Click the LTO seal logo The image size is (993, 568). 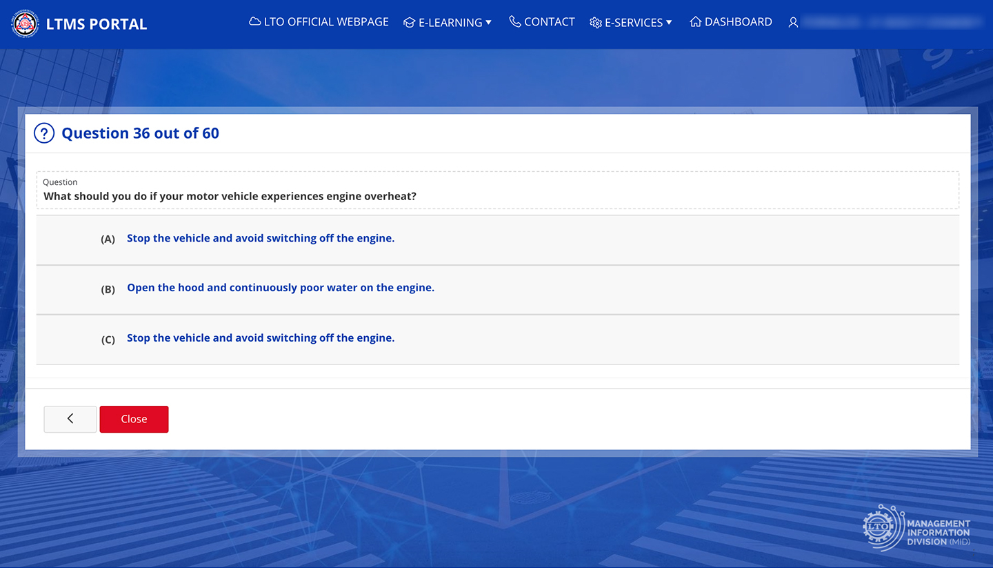pos(26,24)
